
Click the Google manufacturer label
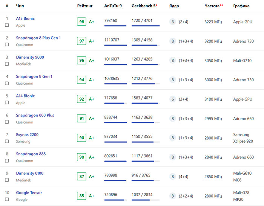click(22, 200)
